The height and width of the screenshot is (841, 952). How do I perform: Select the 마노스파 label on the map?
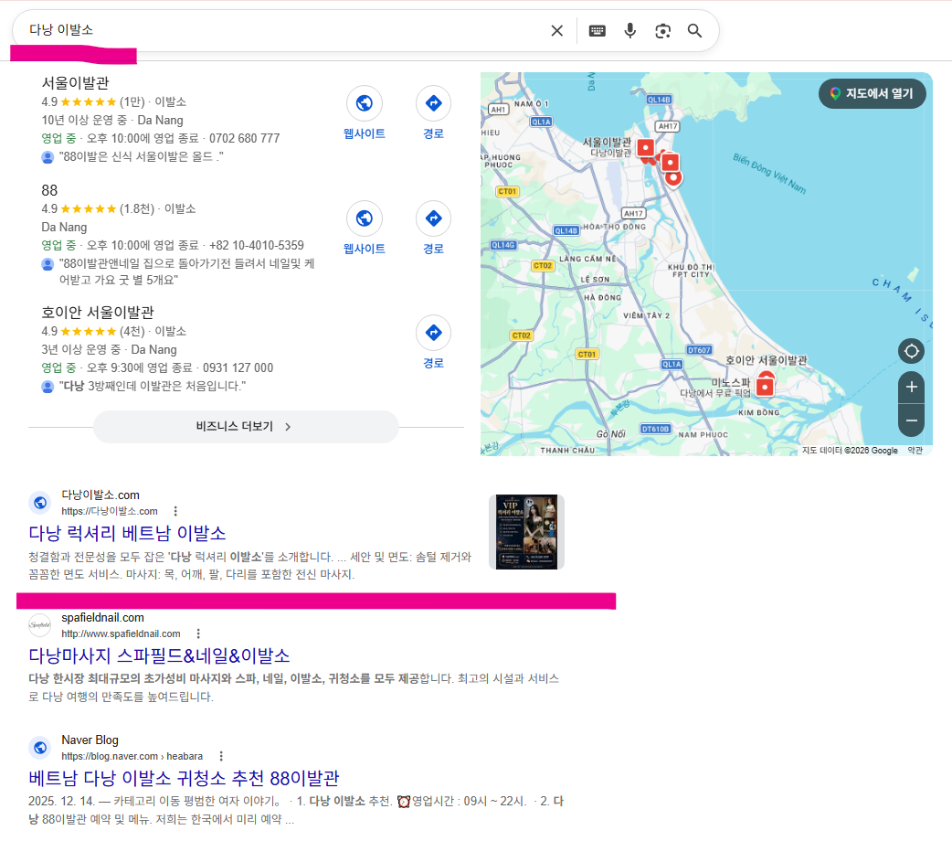(x=731, y=382)
